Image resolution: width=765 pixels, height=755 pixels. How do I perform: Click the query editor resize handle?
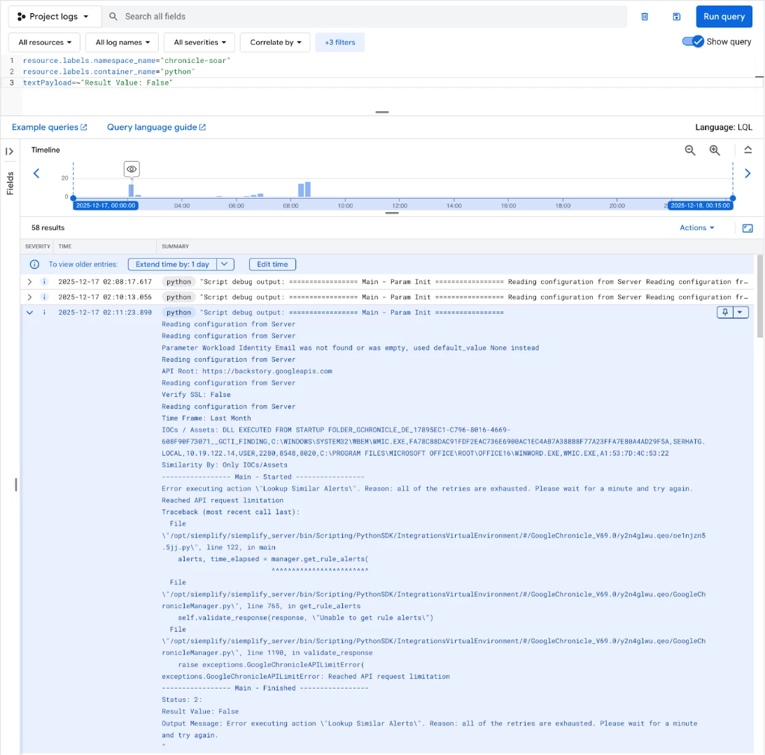click(382, 112)
